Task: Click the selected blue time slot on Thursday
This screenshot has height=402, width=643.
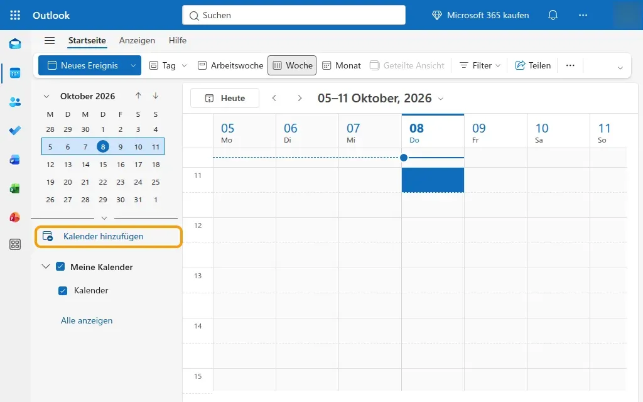Action: tap(433, 180)
